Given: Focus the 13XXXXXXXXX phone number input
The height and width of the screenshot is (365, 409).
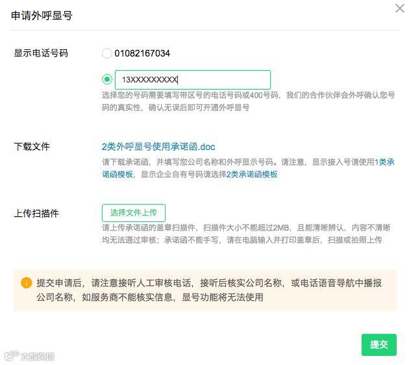Looking at the screenshot, I should tap(192, 79).
